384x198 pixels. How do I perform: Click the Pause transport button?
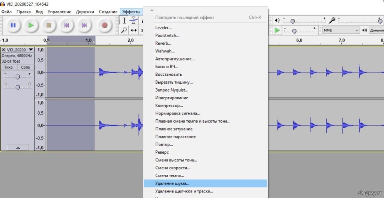click(x=13, y=25)
